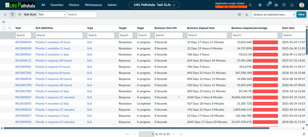Viewport: 308px width, 137px height.
Task: Open the Favorites menu
Action: click(x=57, y=5)
